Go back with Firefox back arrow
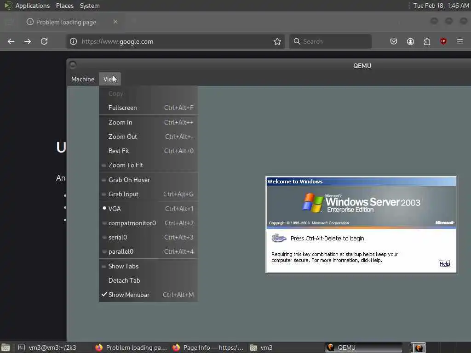The image size is (471, 353). pyautogui.click(x=11, y=41)
